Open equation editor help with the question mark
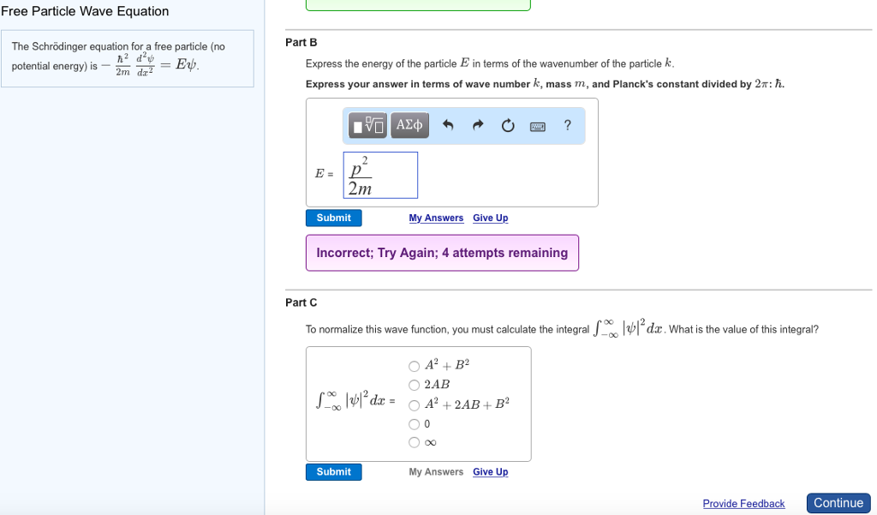This screenshot has height=515, width=877. 566,125
